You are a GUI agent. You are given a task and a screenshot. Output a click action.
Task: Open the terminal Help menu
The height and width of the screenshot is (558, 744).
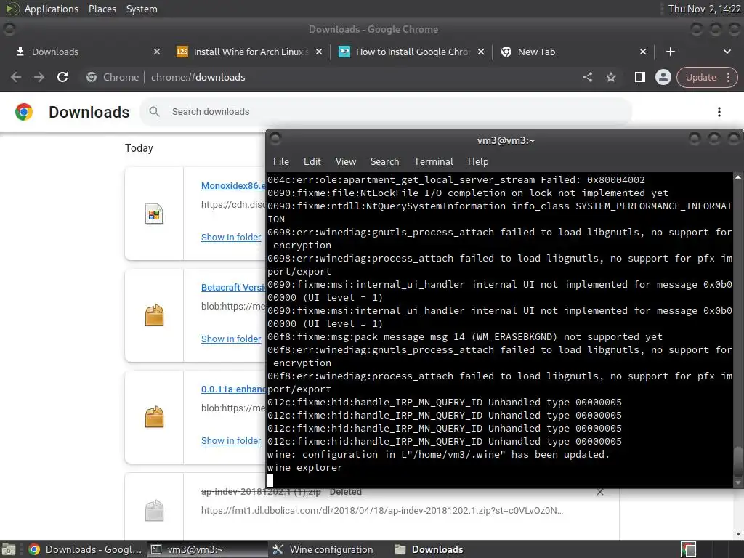click(478, 161)
